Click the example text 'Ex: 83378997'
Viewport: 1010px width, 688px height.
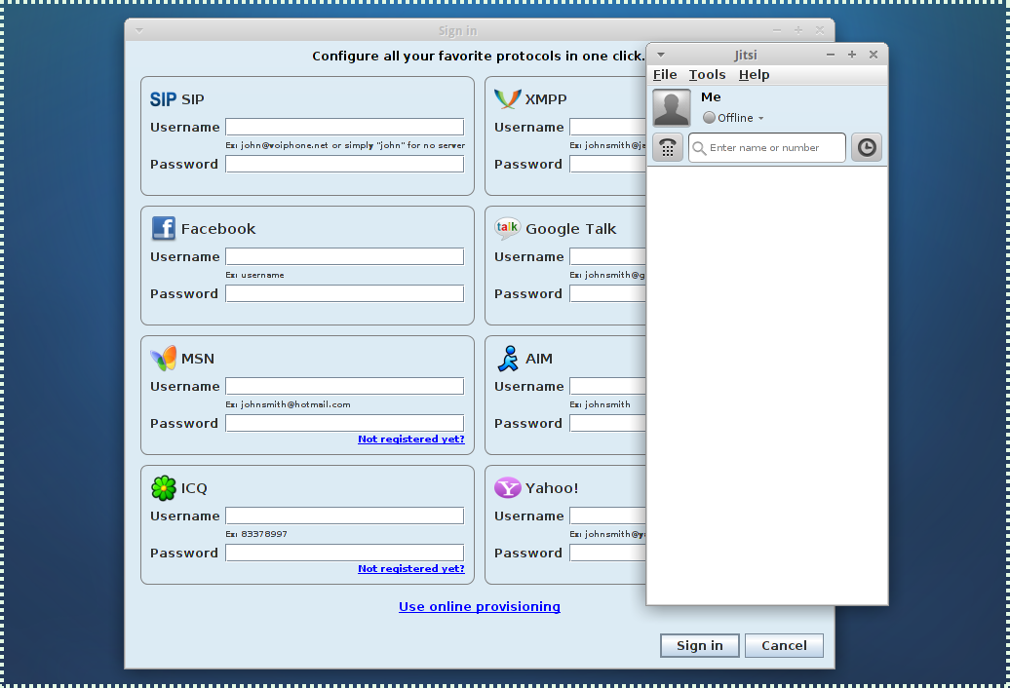[x=256, y=533]
